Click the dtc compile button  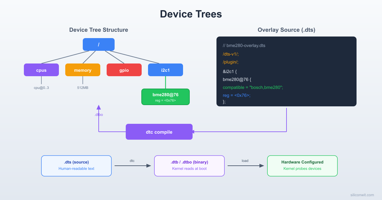pos(159,131)
